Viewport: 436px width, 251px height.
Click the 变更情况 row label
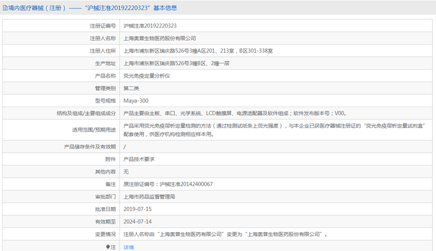tap(105, 234)
